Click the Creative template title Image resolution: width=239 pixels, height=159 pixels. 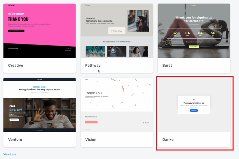(x=16, y=65)
